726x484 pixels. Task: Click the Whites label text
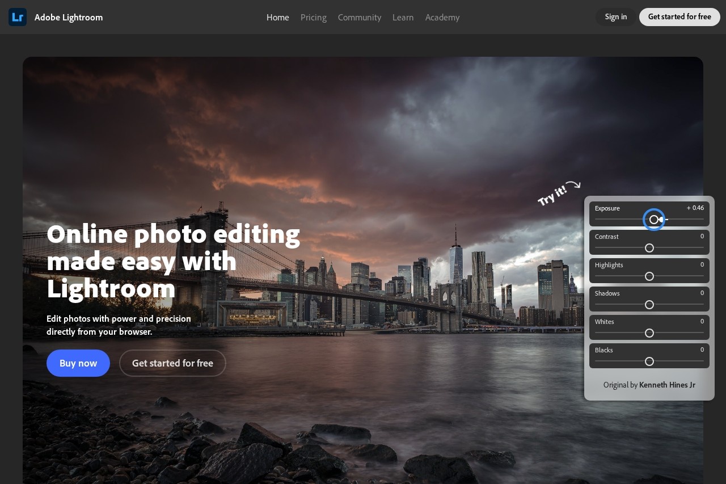point(605,322)
